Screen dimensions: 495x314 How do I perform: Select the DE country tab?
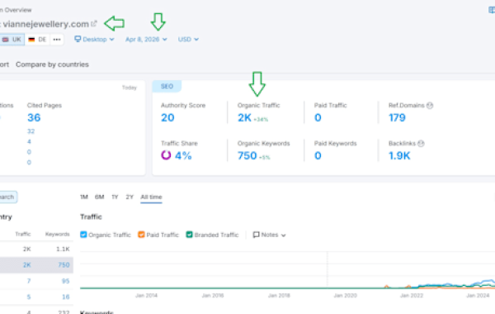(37, 40)
